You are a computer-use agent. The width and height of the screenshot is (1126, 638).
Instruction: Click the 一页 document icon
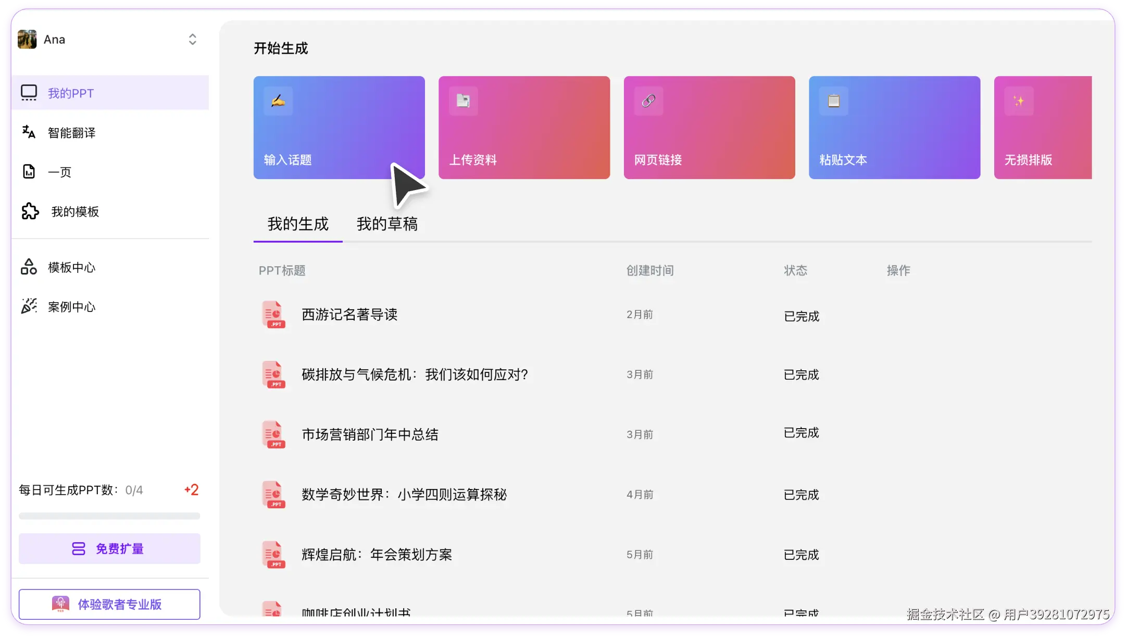click(29, 172)
